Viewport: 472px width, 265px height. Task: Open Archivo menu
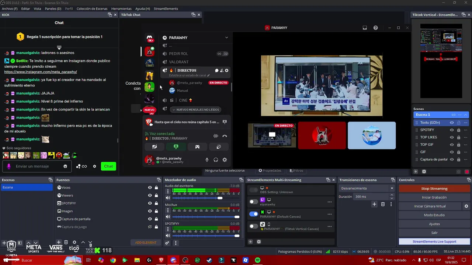point(10,8)
